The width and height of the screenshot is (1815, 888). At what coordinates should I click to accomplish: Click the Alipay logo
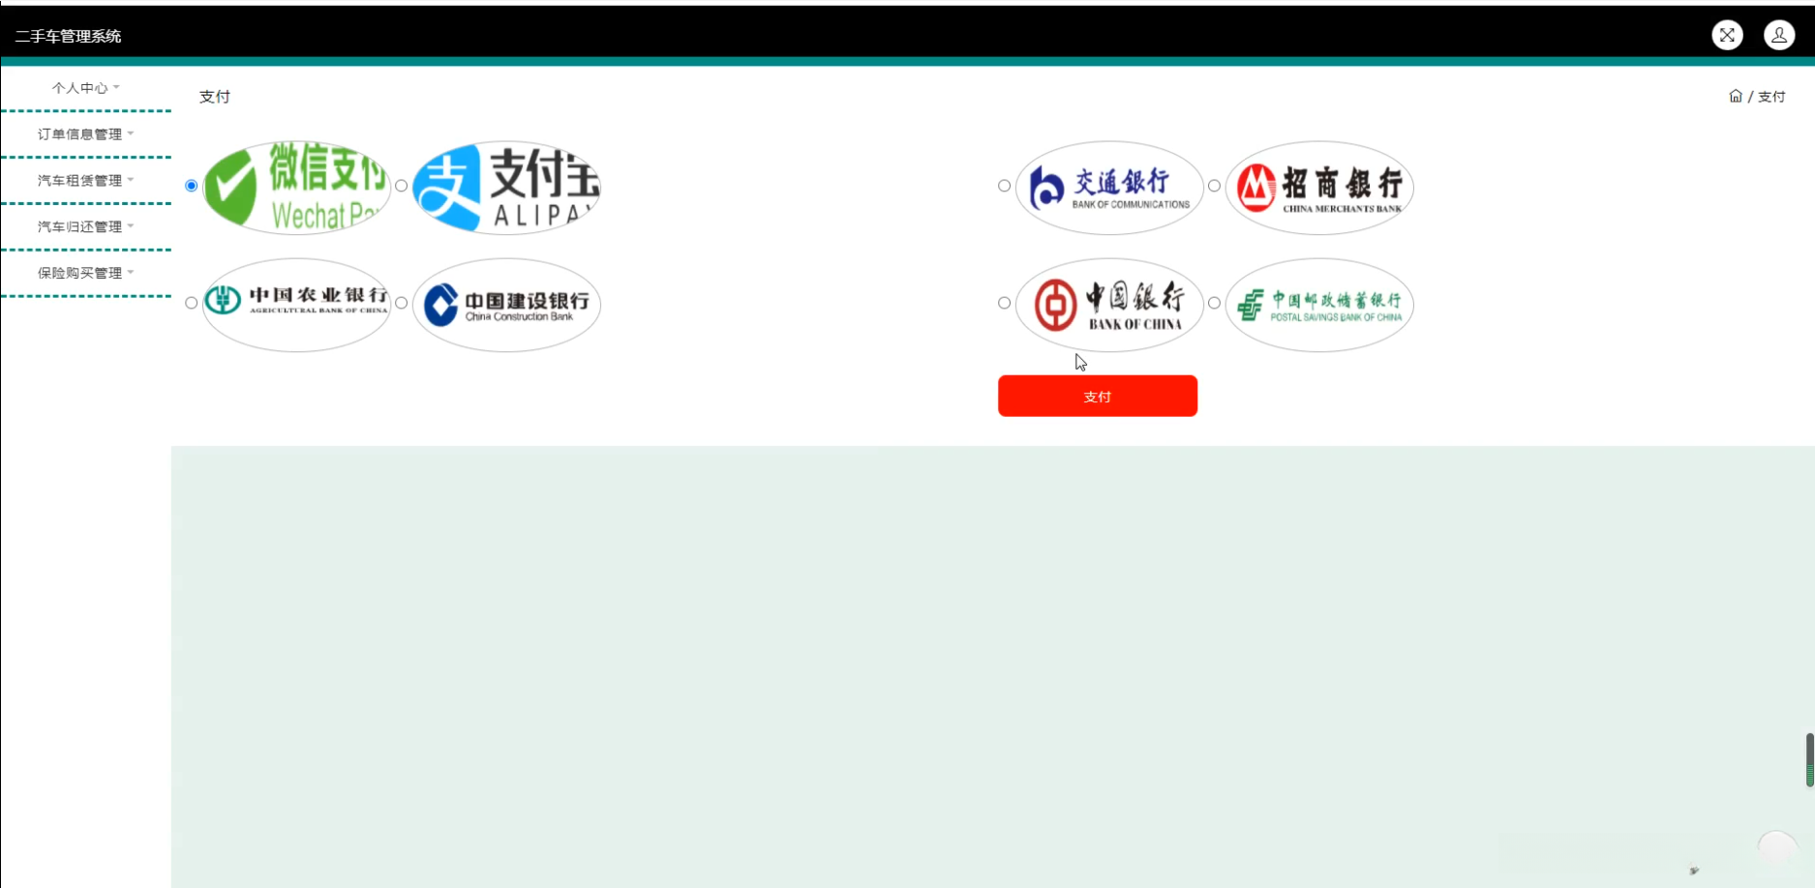(506, 187)
